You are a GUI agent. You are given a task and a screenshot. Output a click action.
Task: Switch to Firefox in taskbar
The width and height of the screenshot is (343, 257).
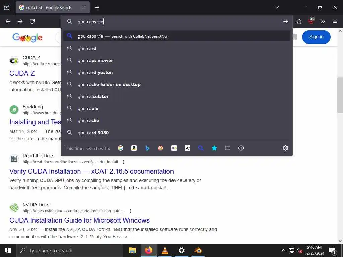148,250
